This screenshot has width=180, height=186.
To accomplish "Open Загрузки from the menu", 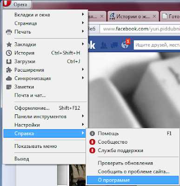I will pos(45,61).
